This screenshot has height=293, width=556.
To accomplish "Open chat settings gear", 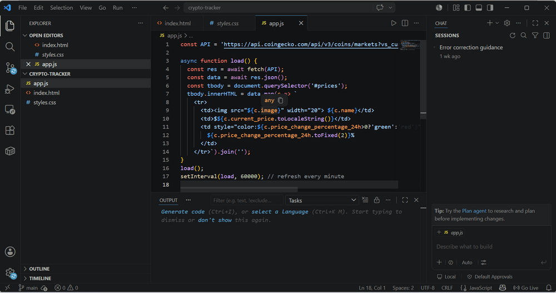I will point(507,23).
